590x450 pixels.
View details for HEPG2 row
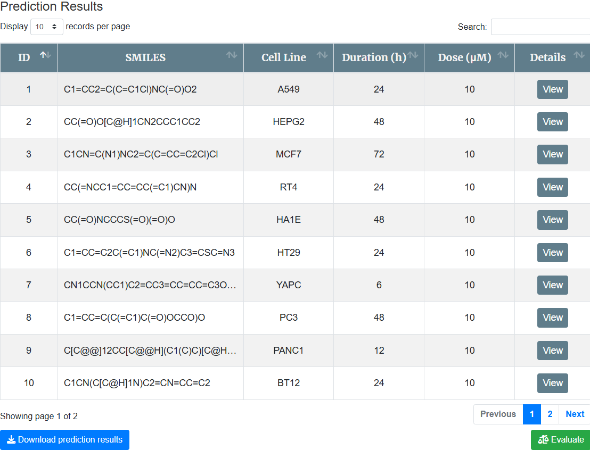[x=552, y=122]
